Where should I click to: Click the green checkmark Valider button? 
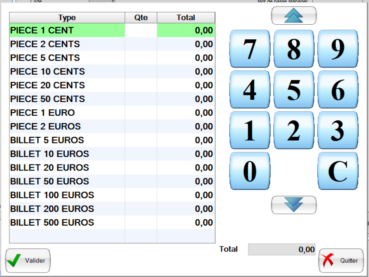coord(28,260)
